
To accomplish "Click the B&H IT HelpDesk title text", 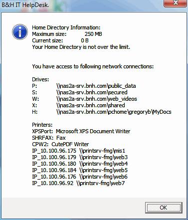I will coord(25,5).
